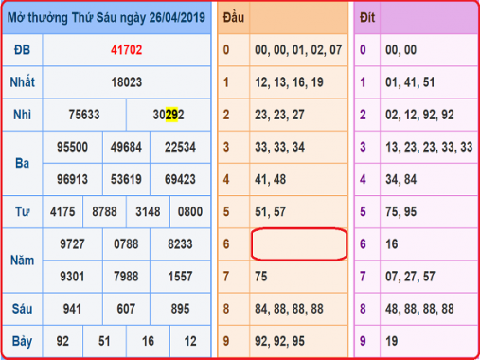The height and width of the screenshot is (360, 480).
Task: Select Bảy prize number 16
Action: [148, 341]
